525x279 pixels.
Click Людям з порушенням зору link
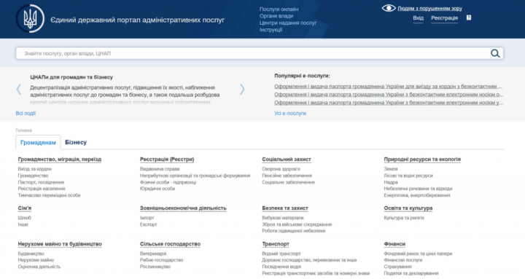tap(429, 8)
